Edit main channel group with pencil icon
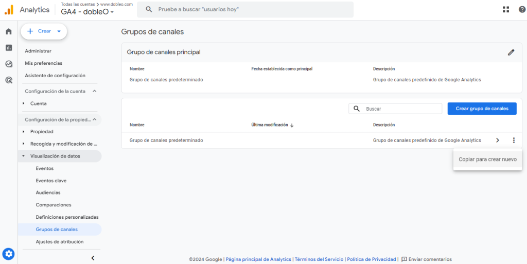The image size is (527, 264). [x=511, y=52]
